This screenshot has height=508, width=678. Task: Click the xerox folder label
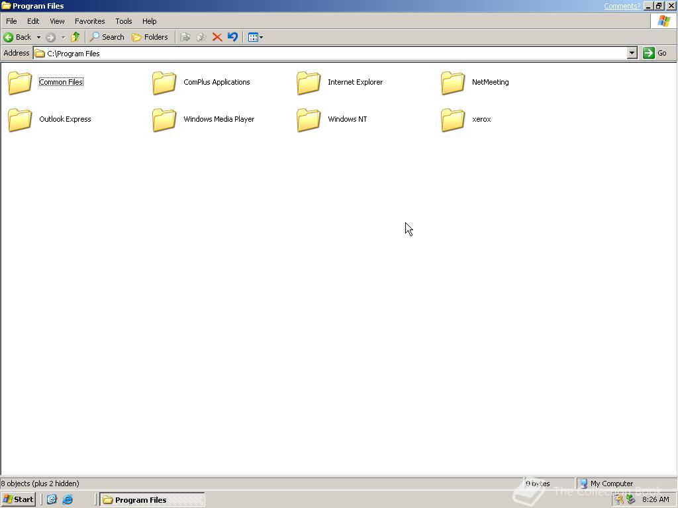(x=481, y=119)
